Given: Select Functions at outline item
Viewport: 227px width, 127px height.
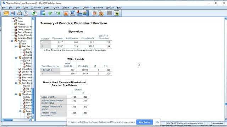Looking at the screenshot, I should tap(27, 77).
